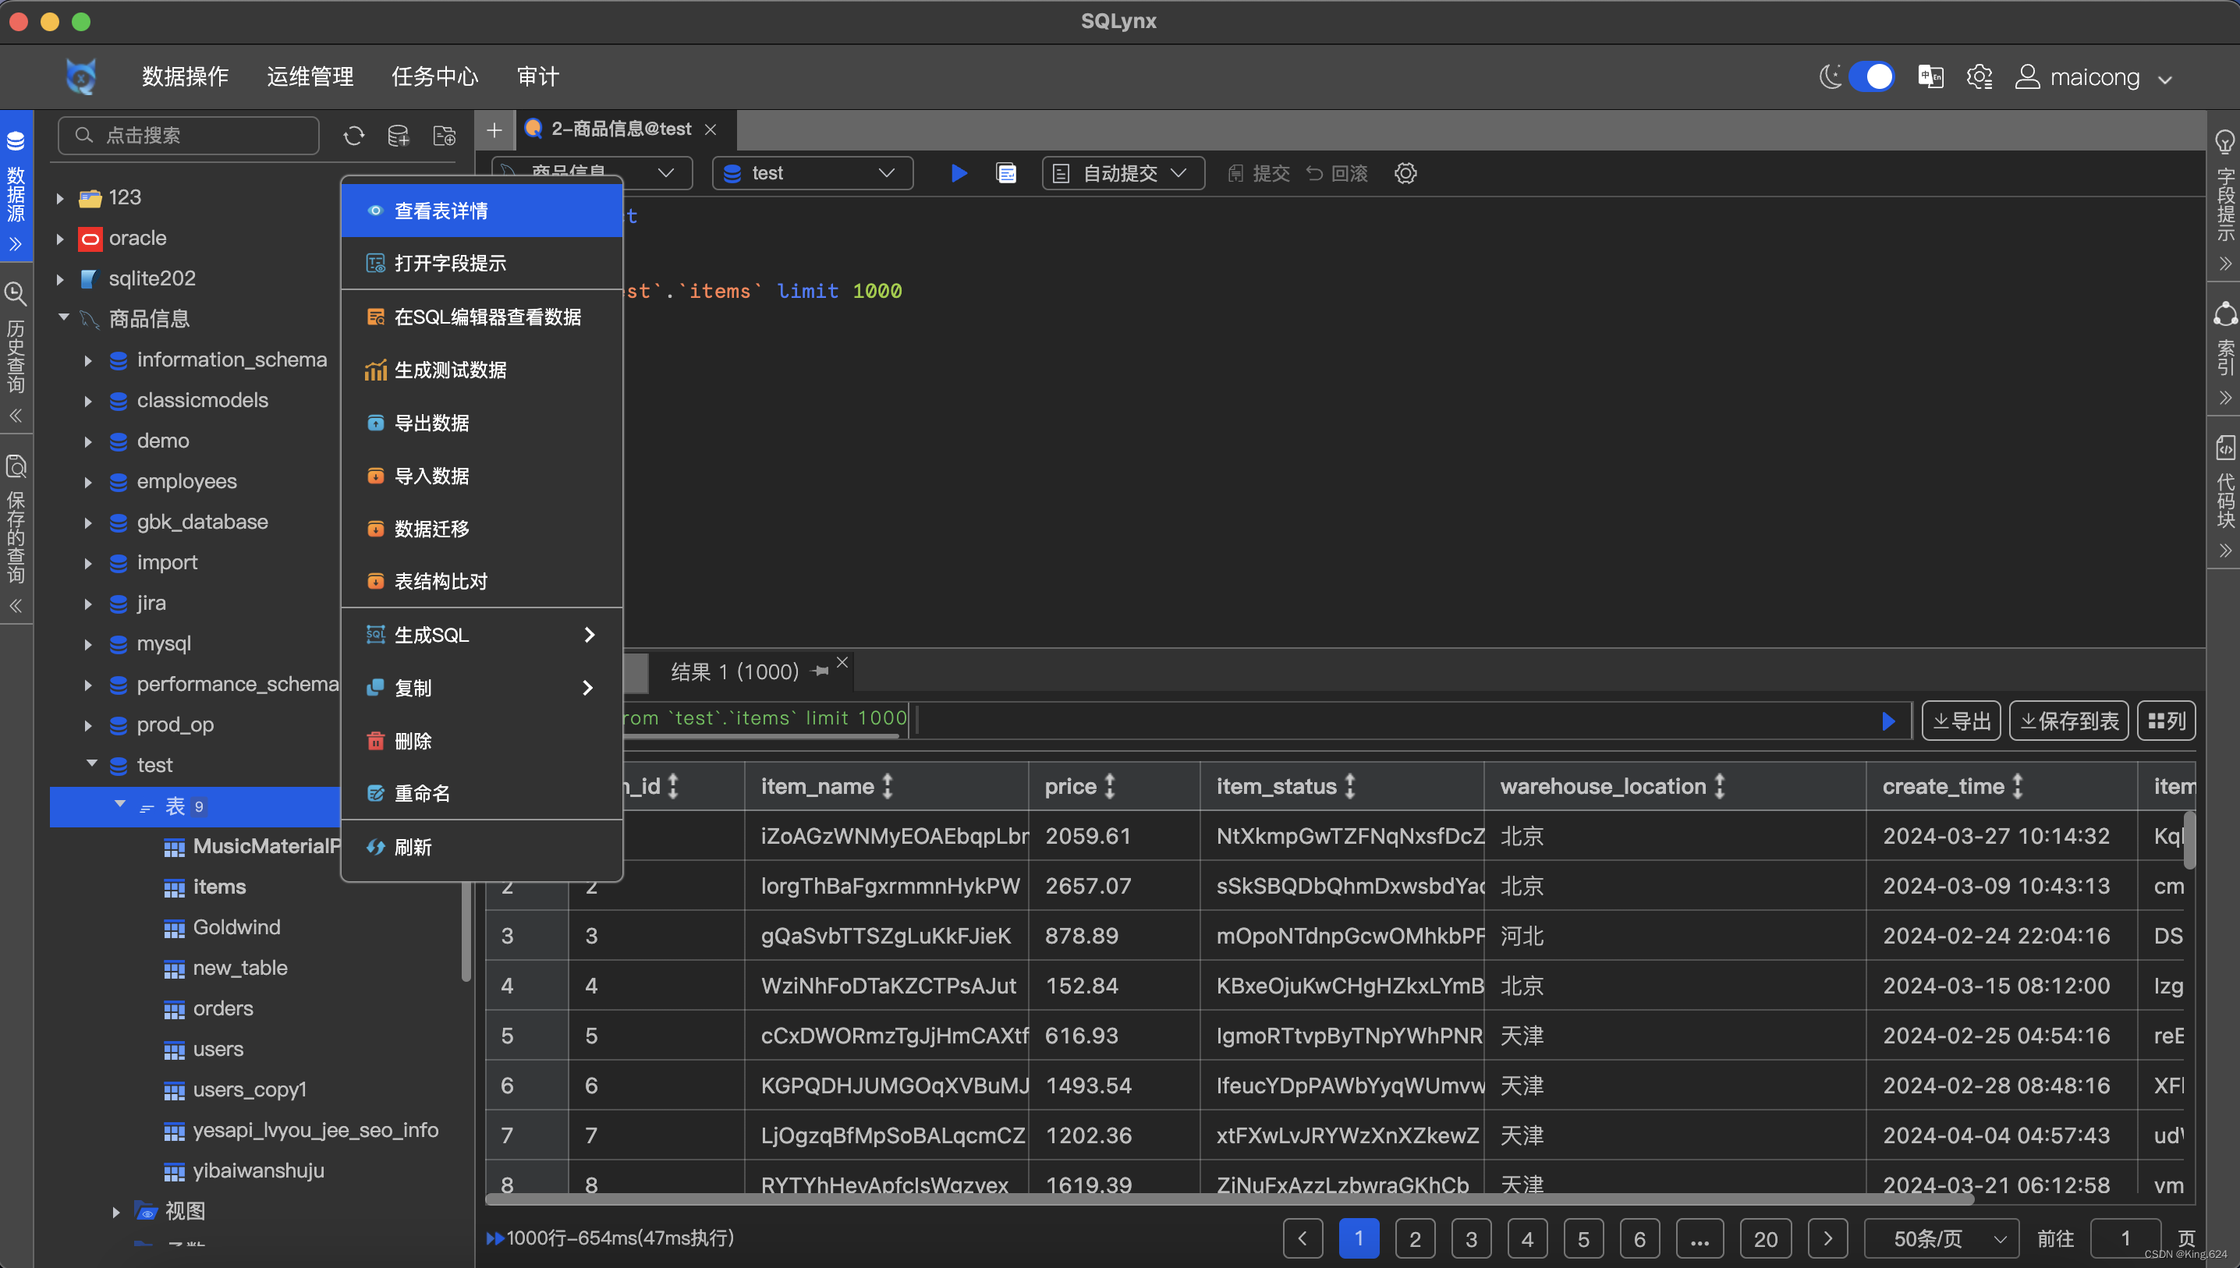
Task: Go to results page 3
Action: [1470, 1238]
